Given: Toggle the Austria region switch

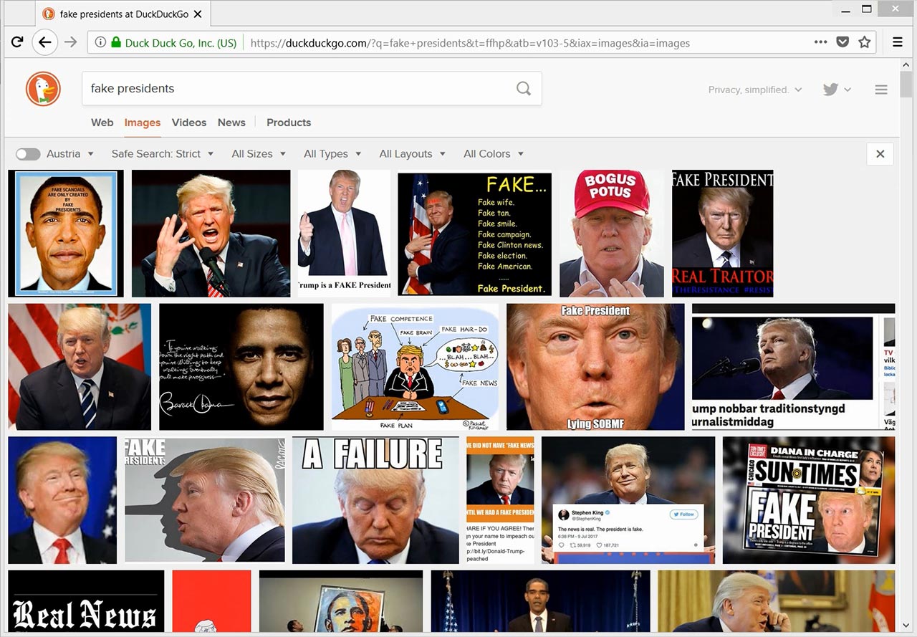Looking at the screenshot, I should click(x=28, y=154).
